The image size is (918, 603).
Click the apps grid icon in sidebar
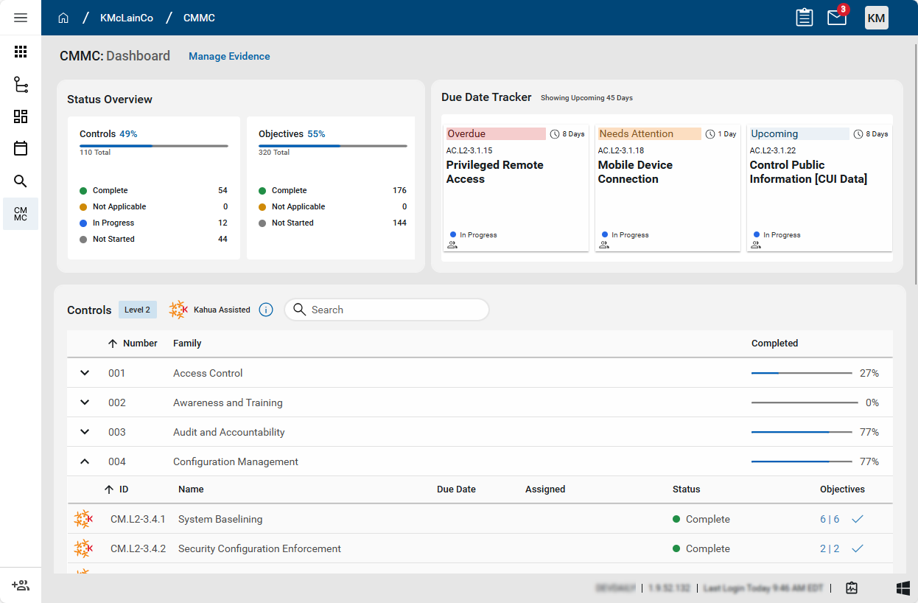click(x=21, y=52)
